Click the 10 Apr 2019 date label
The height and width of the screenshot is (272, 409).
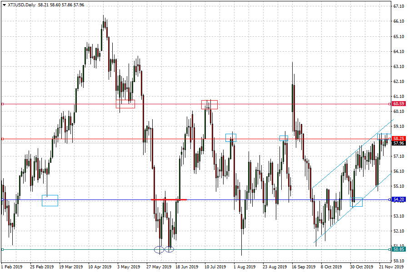pos(100,267)
